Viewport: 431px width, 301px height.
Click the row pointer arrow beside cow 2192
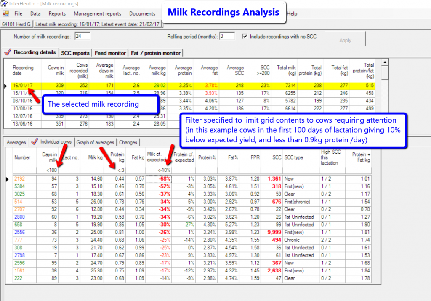coord(6,179)
